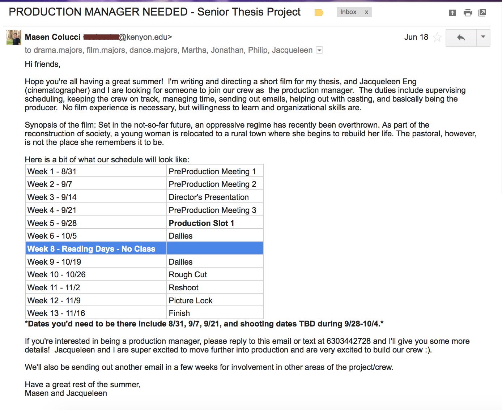
Task: Click sender name Masen Colucci
Action: coord(53,37)
